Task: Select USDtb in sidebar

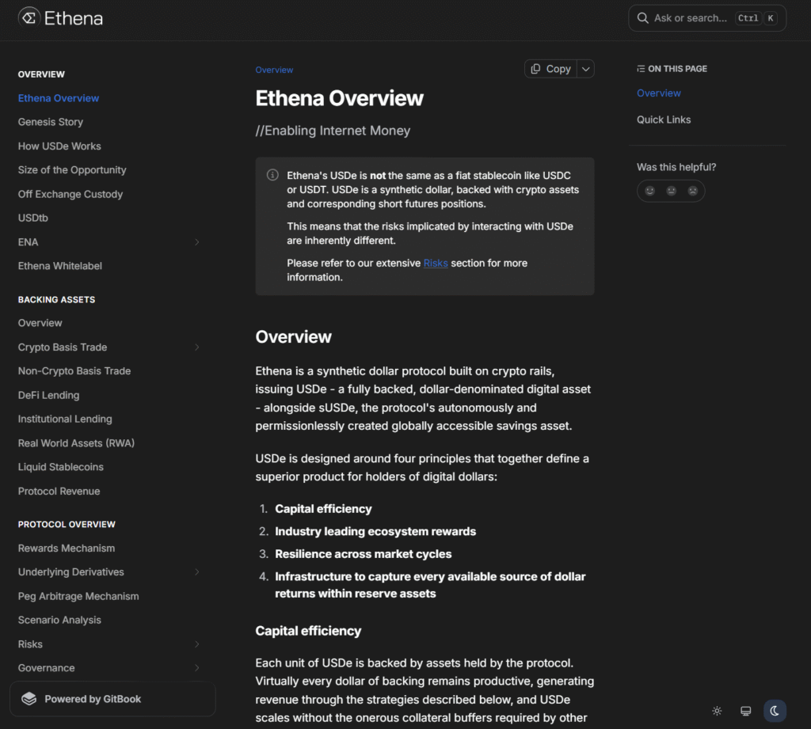Action: [x=33, y=218]
